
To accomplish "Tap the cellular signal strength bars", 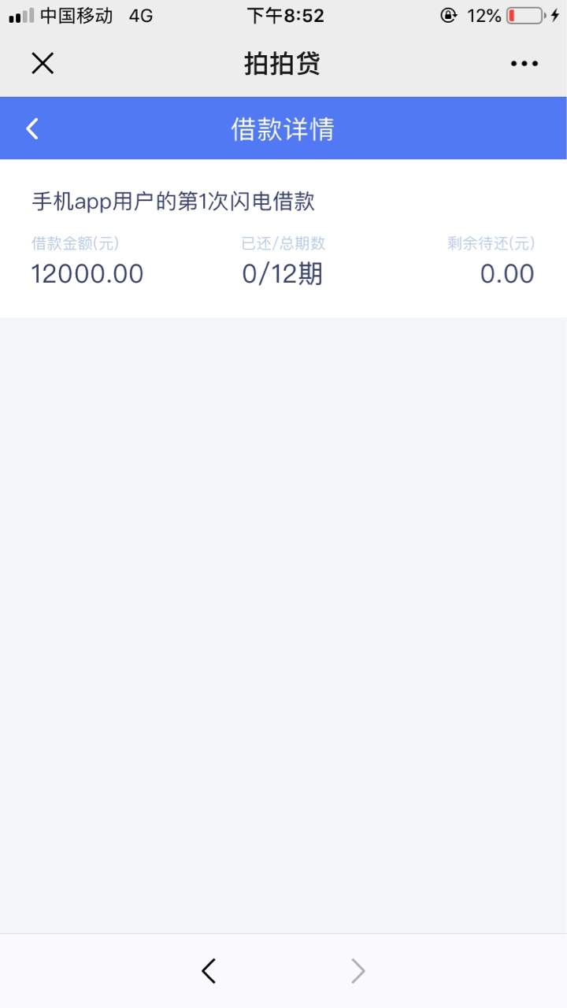I will point(21,16).
